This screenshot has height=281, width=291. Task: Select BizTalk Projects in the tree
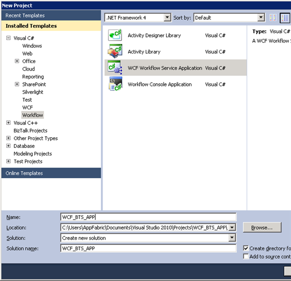point(31,130)
